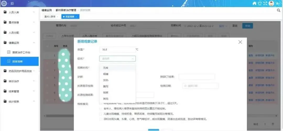The width and height of the screenshot is (283, 131).
Task: Open the 症状 dropdown selector
Action: coord(117,58)
